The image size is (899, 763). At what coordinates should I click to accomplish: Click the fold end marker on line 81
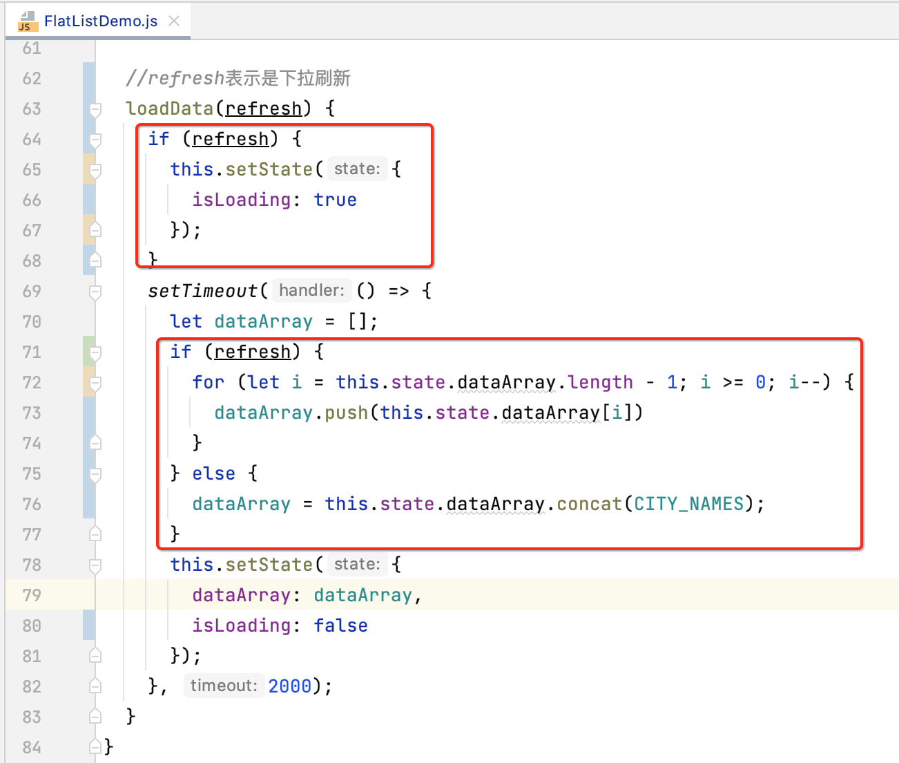tap(95, 656)
